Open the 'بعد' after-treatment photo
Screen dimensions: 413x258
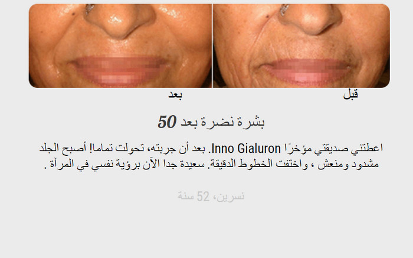pyautogui.click(x=120, y=45)
